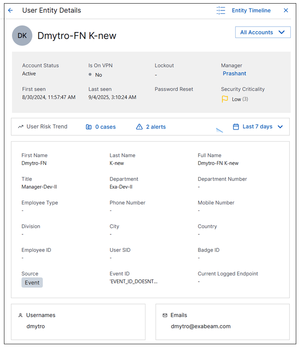Screen dimensions: 299x347
Task: Expand the Last 7 days date range
Action: pos(257,127)
